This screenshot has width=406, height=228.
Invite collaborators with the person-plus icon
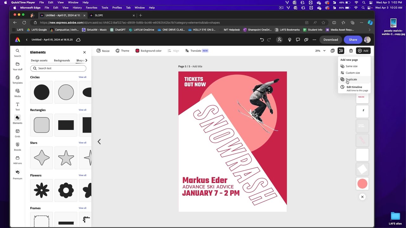coord(279,40)
